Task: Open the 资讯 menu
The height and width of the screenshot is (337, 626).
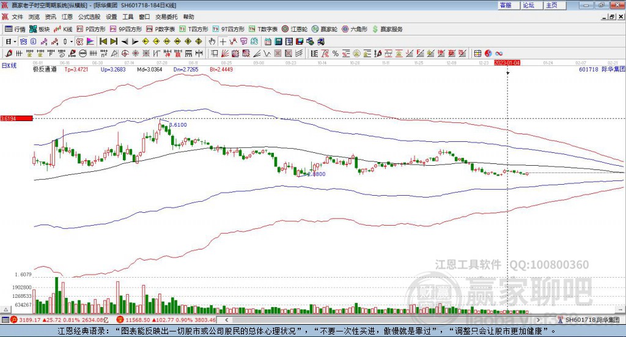Action: click(51, 17)
